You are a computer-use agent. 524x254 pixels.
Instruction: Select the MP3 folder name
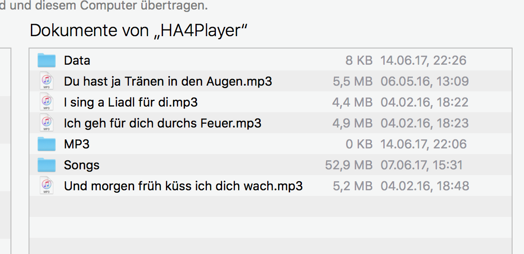pyautogui.click(x=77, y=144)
